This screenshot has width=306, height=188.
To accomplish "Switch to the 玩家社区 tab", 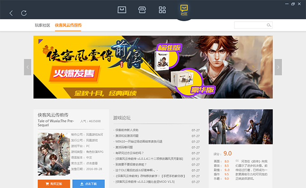I will [x=42, y=25].
